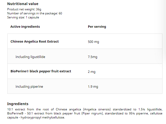
Task: Click the number of servings line
Action: [x=35, y=13]
